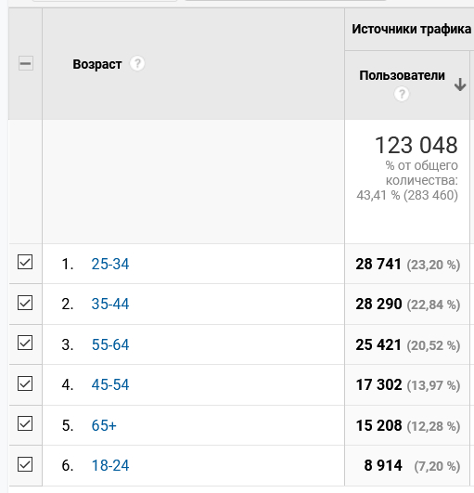Uncheck the checkbox for row 35-44

[25, 303]
